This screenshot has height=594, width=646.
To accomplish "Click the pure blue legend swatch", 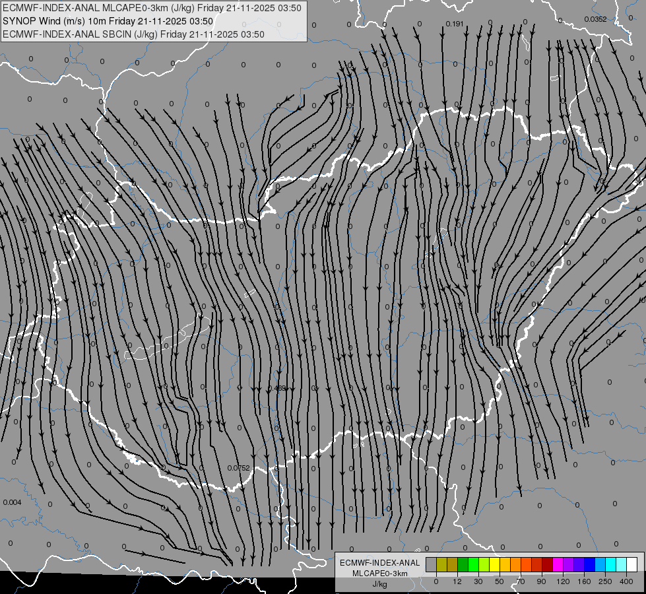I will (589, 564).
